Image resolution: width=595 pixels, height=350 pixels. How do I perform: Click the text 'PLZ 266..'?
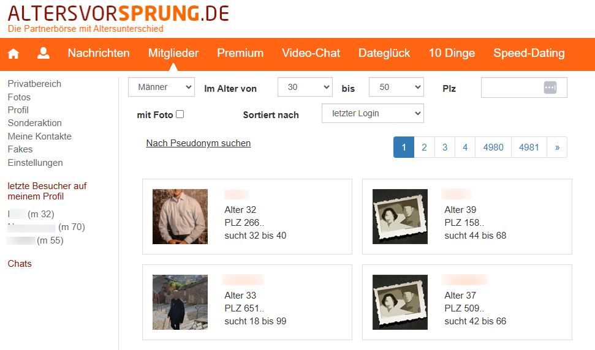click(244, 223)
